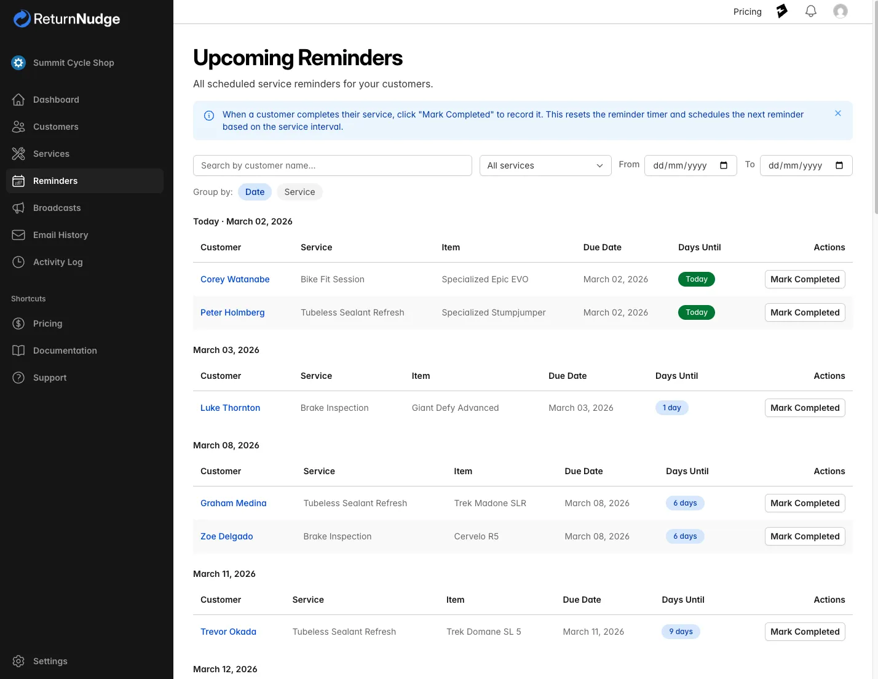The height and width of the screenshot is (679, 878).
Task: Open the Activity Log clock icon
Action: coord(18,262)
